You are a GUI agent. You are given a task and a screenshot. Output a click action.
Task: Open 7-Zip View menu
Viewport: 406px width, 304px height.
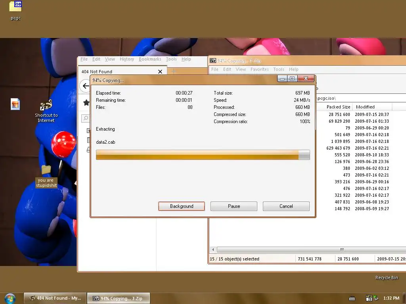[x=241, y=69]
